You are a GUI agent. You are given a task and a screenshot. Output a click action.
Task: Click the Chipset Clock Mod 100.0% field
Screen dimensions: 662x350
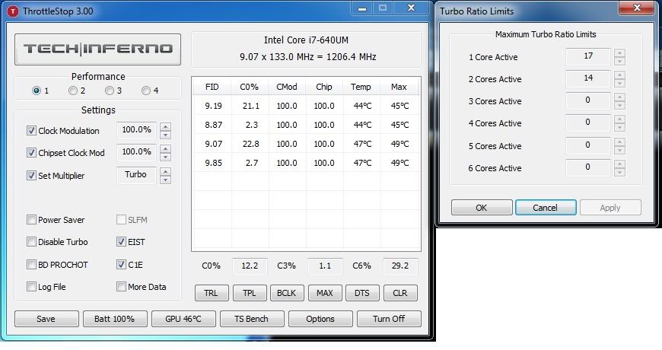(x=136, y=152)
